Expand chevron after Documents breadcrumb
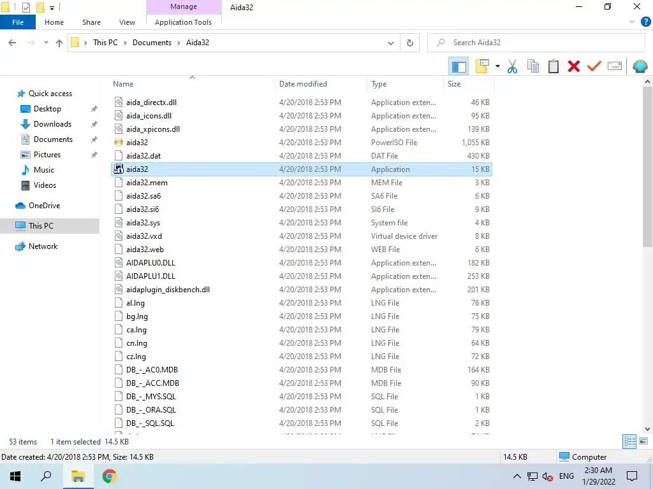Image resolution: width=653 pixels, height=489 pixels. coord(179,43)
